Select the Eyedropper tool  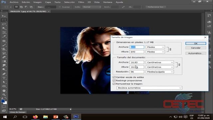point(4,37)
